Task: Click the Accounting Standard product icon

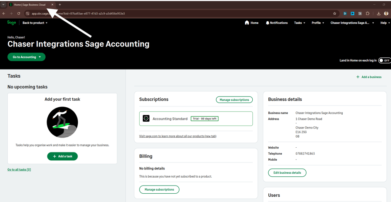Action: [146, 119]
